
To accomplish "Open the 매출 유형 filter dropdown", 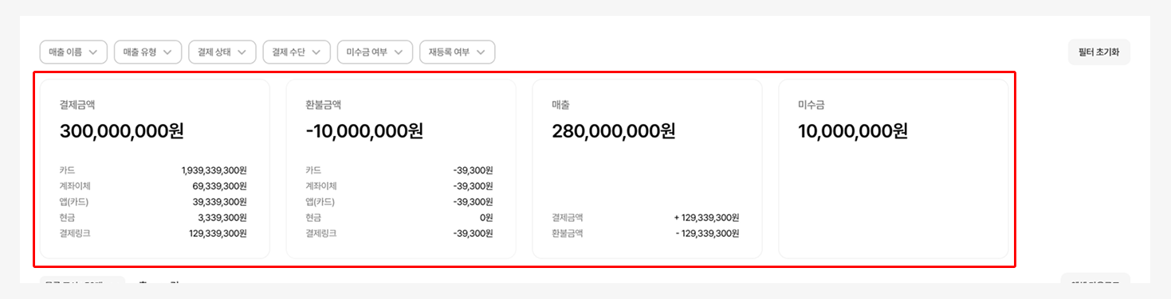I will pos(148,52).
